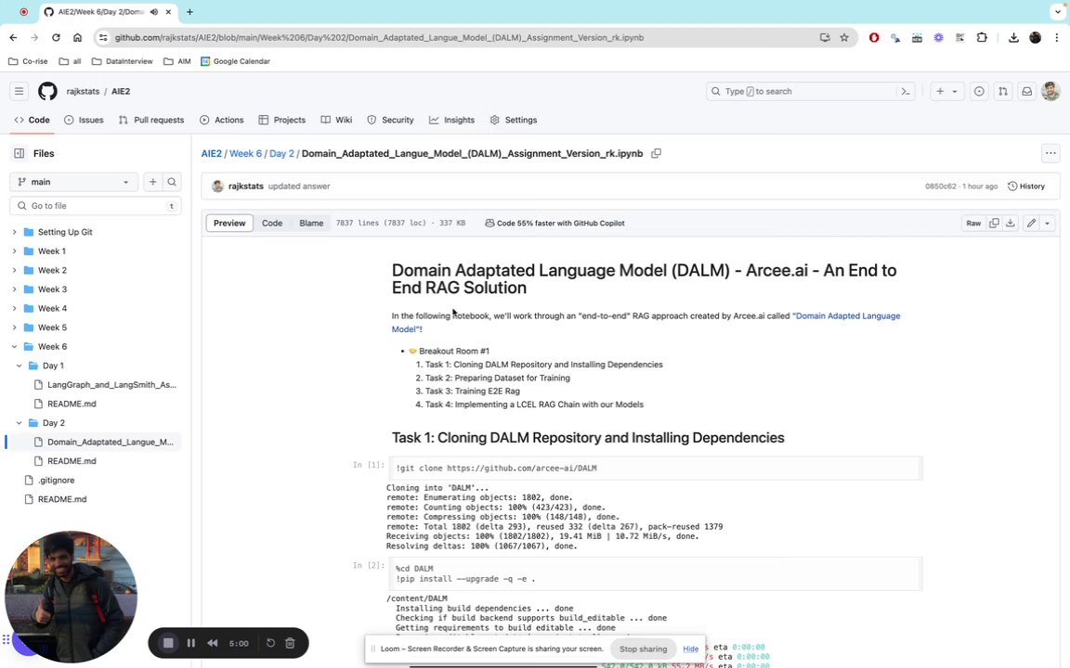Open rajkstats commit author link
The width and height of the screenshot is (1070, 668).
click(x=245, y=186)
